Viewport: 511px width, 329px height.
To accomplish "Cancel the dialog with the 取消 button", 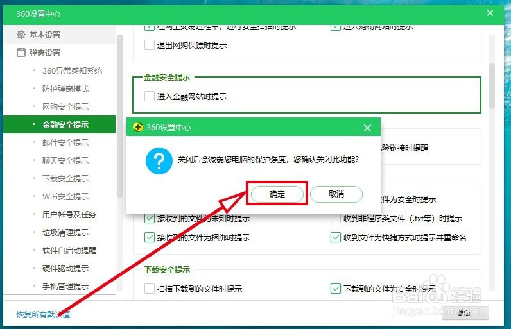I will pos(336,194).
